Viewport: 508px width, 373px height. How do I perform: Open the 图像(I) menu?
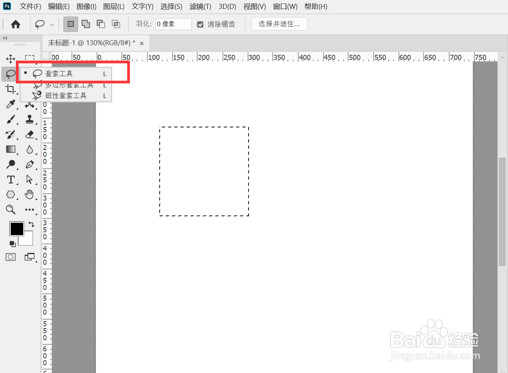click(x=86, y=7)
